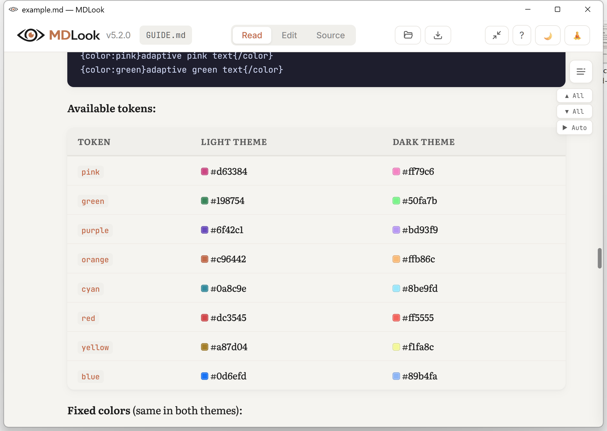This screenshot has width=607, height=431.
Task: Click the orange dark theme swatch #ffb86c
Action: 396,259
